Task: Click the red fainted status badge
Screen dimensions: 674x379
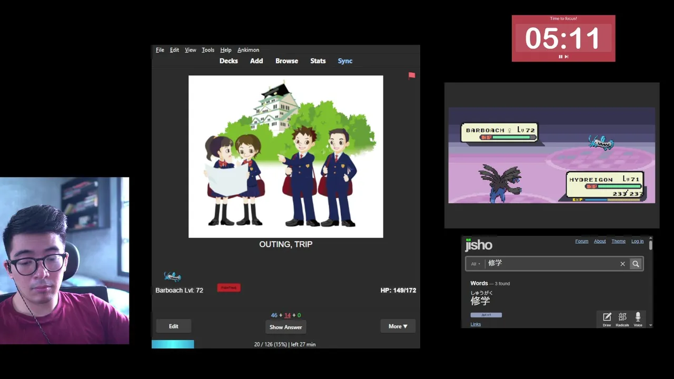Action: tap(229, 288)
